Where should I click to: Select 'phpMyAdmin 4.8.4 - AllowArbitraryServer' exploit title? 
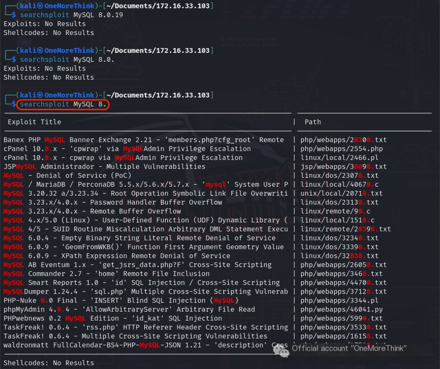[129, 310]
